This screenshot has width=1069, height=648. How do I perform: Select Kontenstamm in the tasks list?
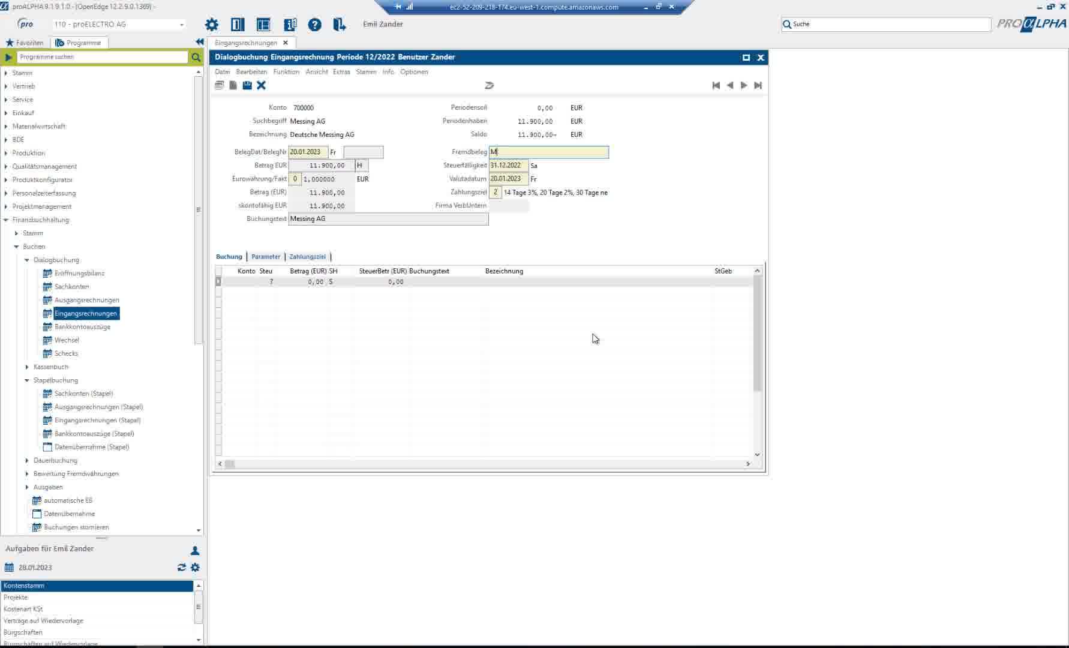point(97,586)
